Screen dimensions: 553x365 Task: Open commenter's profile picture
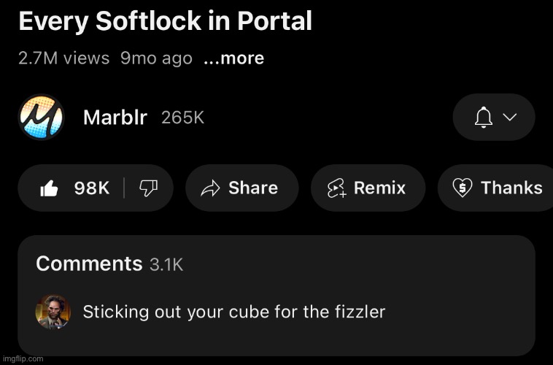(x=53, y=312)
